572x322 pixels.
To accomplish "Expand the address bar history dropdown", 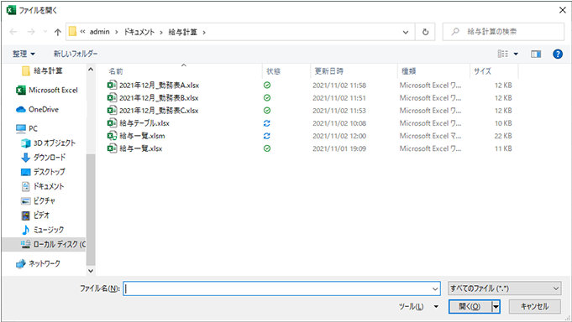I will (406, 32).
